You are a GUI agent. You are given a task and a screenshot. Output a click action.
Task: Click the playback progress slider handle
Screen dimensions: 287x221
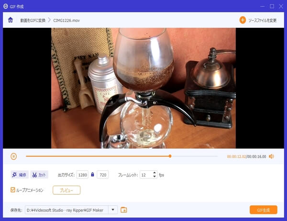click(x=170, y=156)
